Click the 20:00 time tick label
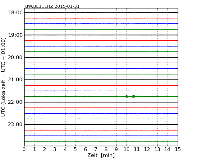The height and width of the screenshot is (162, 202). 15,57
